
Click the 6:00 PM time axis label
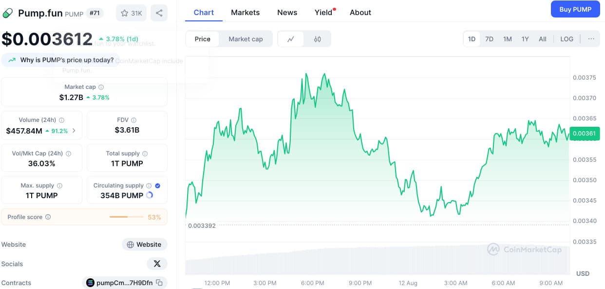(x=313, y=283)
